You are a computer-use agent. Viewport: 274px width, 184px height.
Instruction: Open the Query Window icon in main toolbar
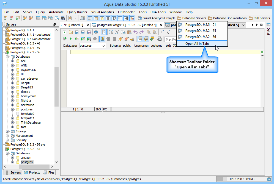pyautogui.click(x=38, y=18)
